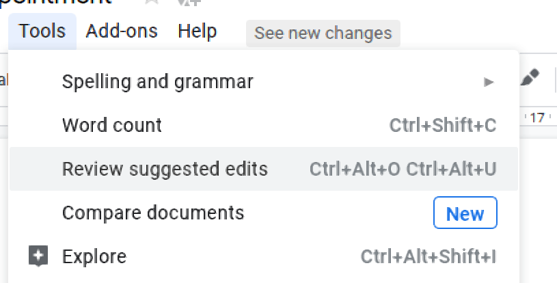Viewport: 557px width, 283px height.
Task: Open the Help menu
Action: tap(197, 31)
